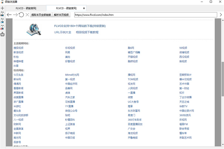Viewport: 224px width, 149px height.
Task: Click the 天空之城 link
Action: 184,102
